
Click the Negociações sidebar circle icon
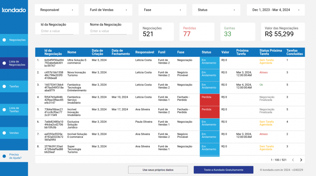tap(4, 40)
